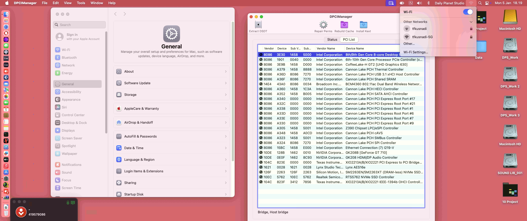Open AirDrop & Handoff row

171,122
